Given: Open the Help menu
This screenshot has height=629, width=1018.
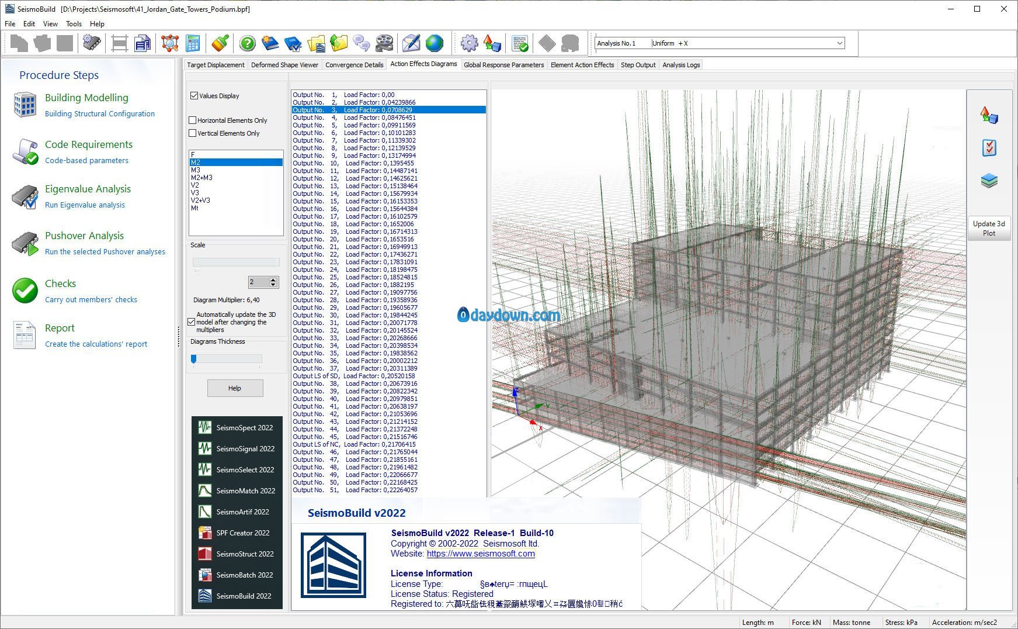Looking at the screenshot, I should 97,24.
